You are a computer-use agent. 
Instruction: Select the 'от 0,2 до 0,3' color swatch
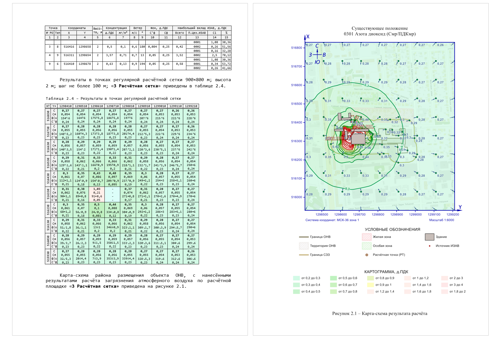(296, 278)
